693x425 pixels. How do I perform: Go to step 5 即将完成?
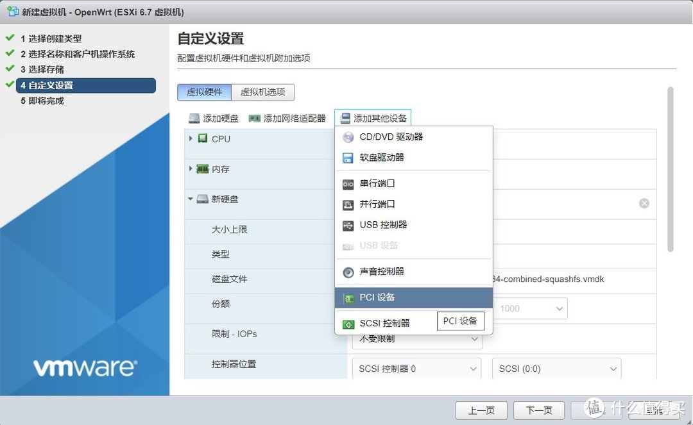pos(42,101)
